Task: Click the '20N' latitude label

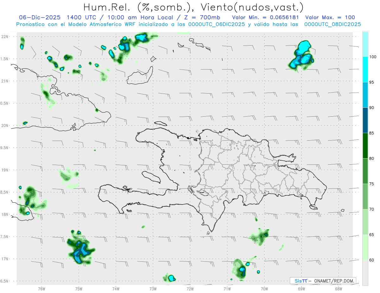Action: [x=5, y=125]
